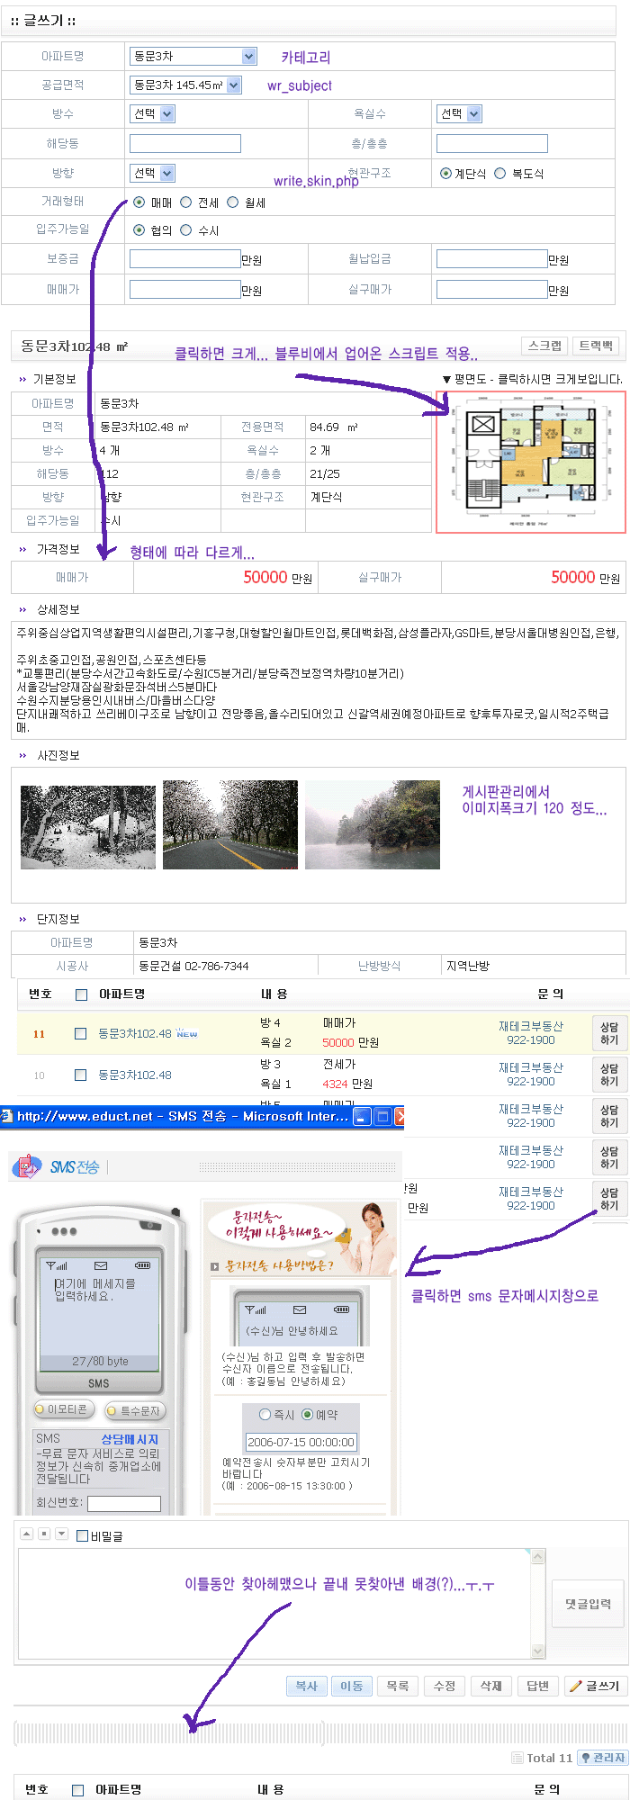Click the SMS 전송 phone logo icon

(x=27, y=1165)
